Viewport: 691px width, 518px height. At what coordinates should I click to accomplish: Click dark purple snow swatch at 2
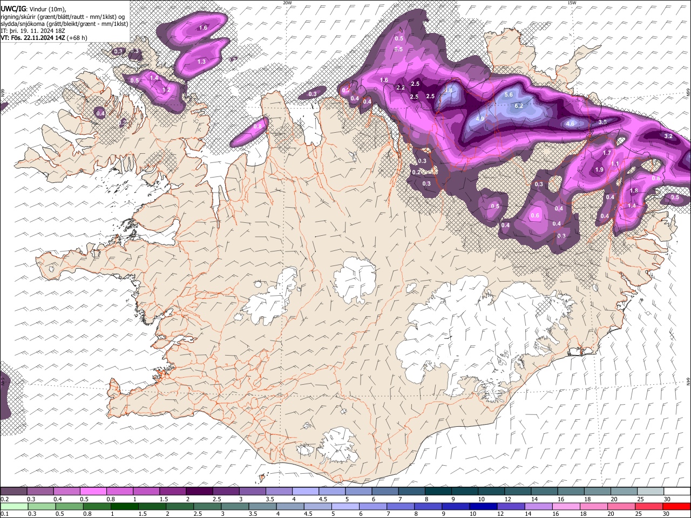(x=199, y=491)
